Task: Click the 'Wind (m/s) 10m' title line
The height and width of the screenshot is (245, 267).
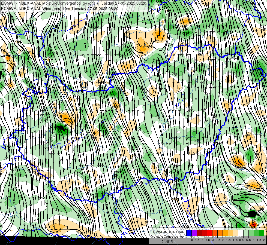Action: [60, 8]
